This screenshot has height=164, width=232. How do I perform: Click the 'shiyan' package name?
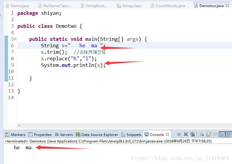tap(50, 13)
